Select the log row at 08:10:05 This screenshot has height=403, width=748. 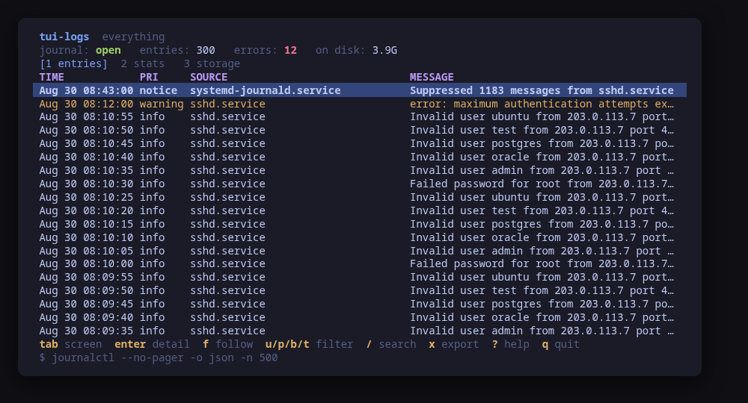tap(360, 251)
